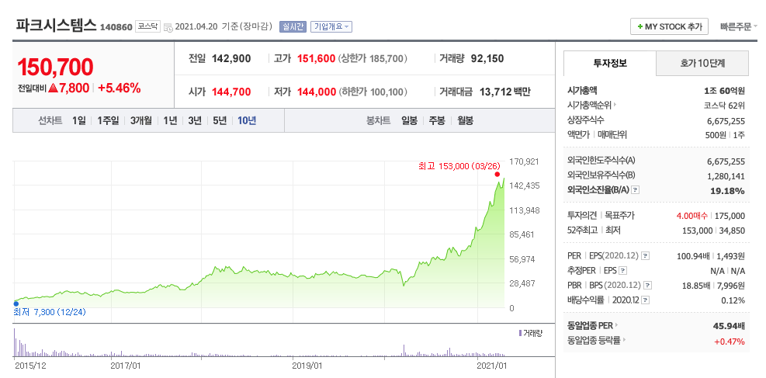Click the help icon next to 외국인소진율(B/A)
This screenshot has width=766, height=378.
[635, 190]
